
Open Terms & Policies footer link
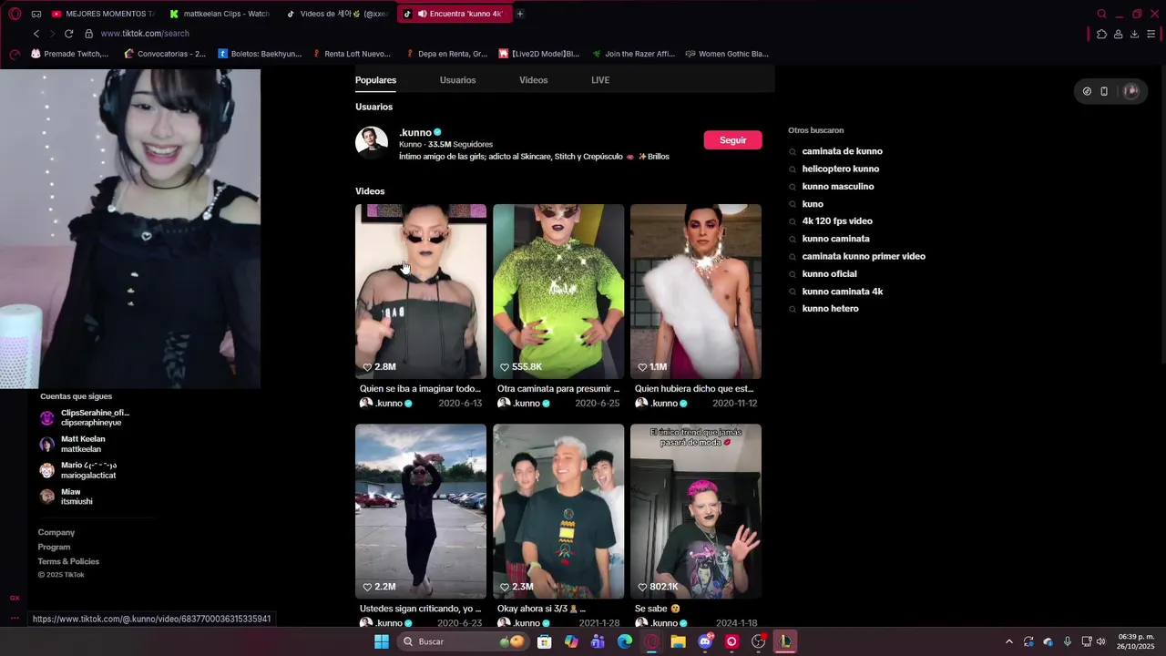[68, 561]
